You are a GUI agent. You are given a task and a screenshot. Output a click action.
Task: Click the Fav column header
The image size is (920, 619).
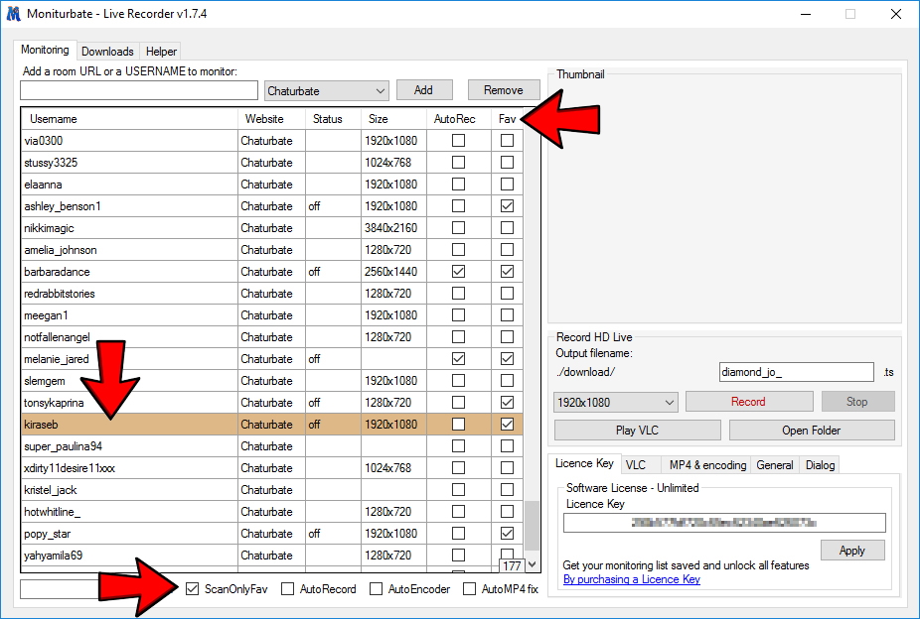[x=507, y=119]
